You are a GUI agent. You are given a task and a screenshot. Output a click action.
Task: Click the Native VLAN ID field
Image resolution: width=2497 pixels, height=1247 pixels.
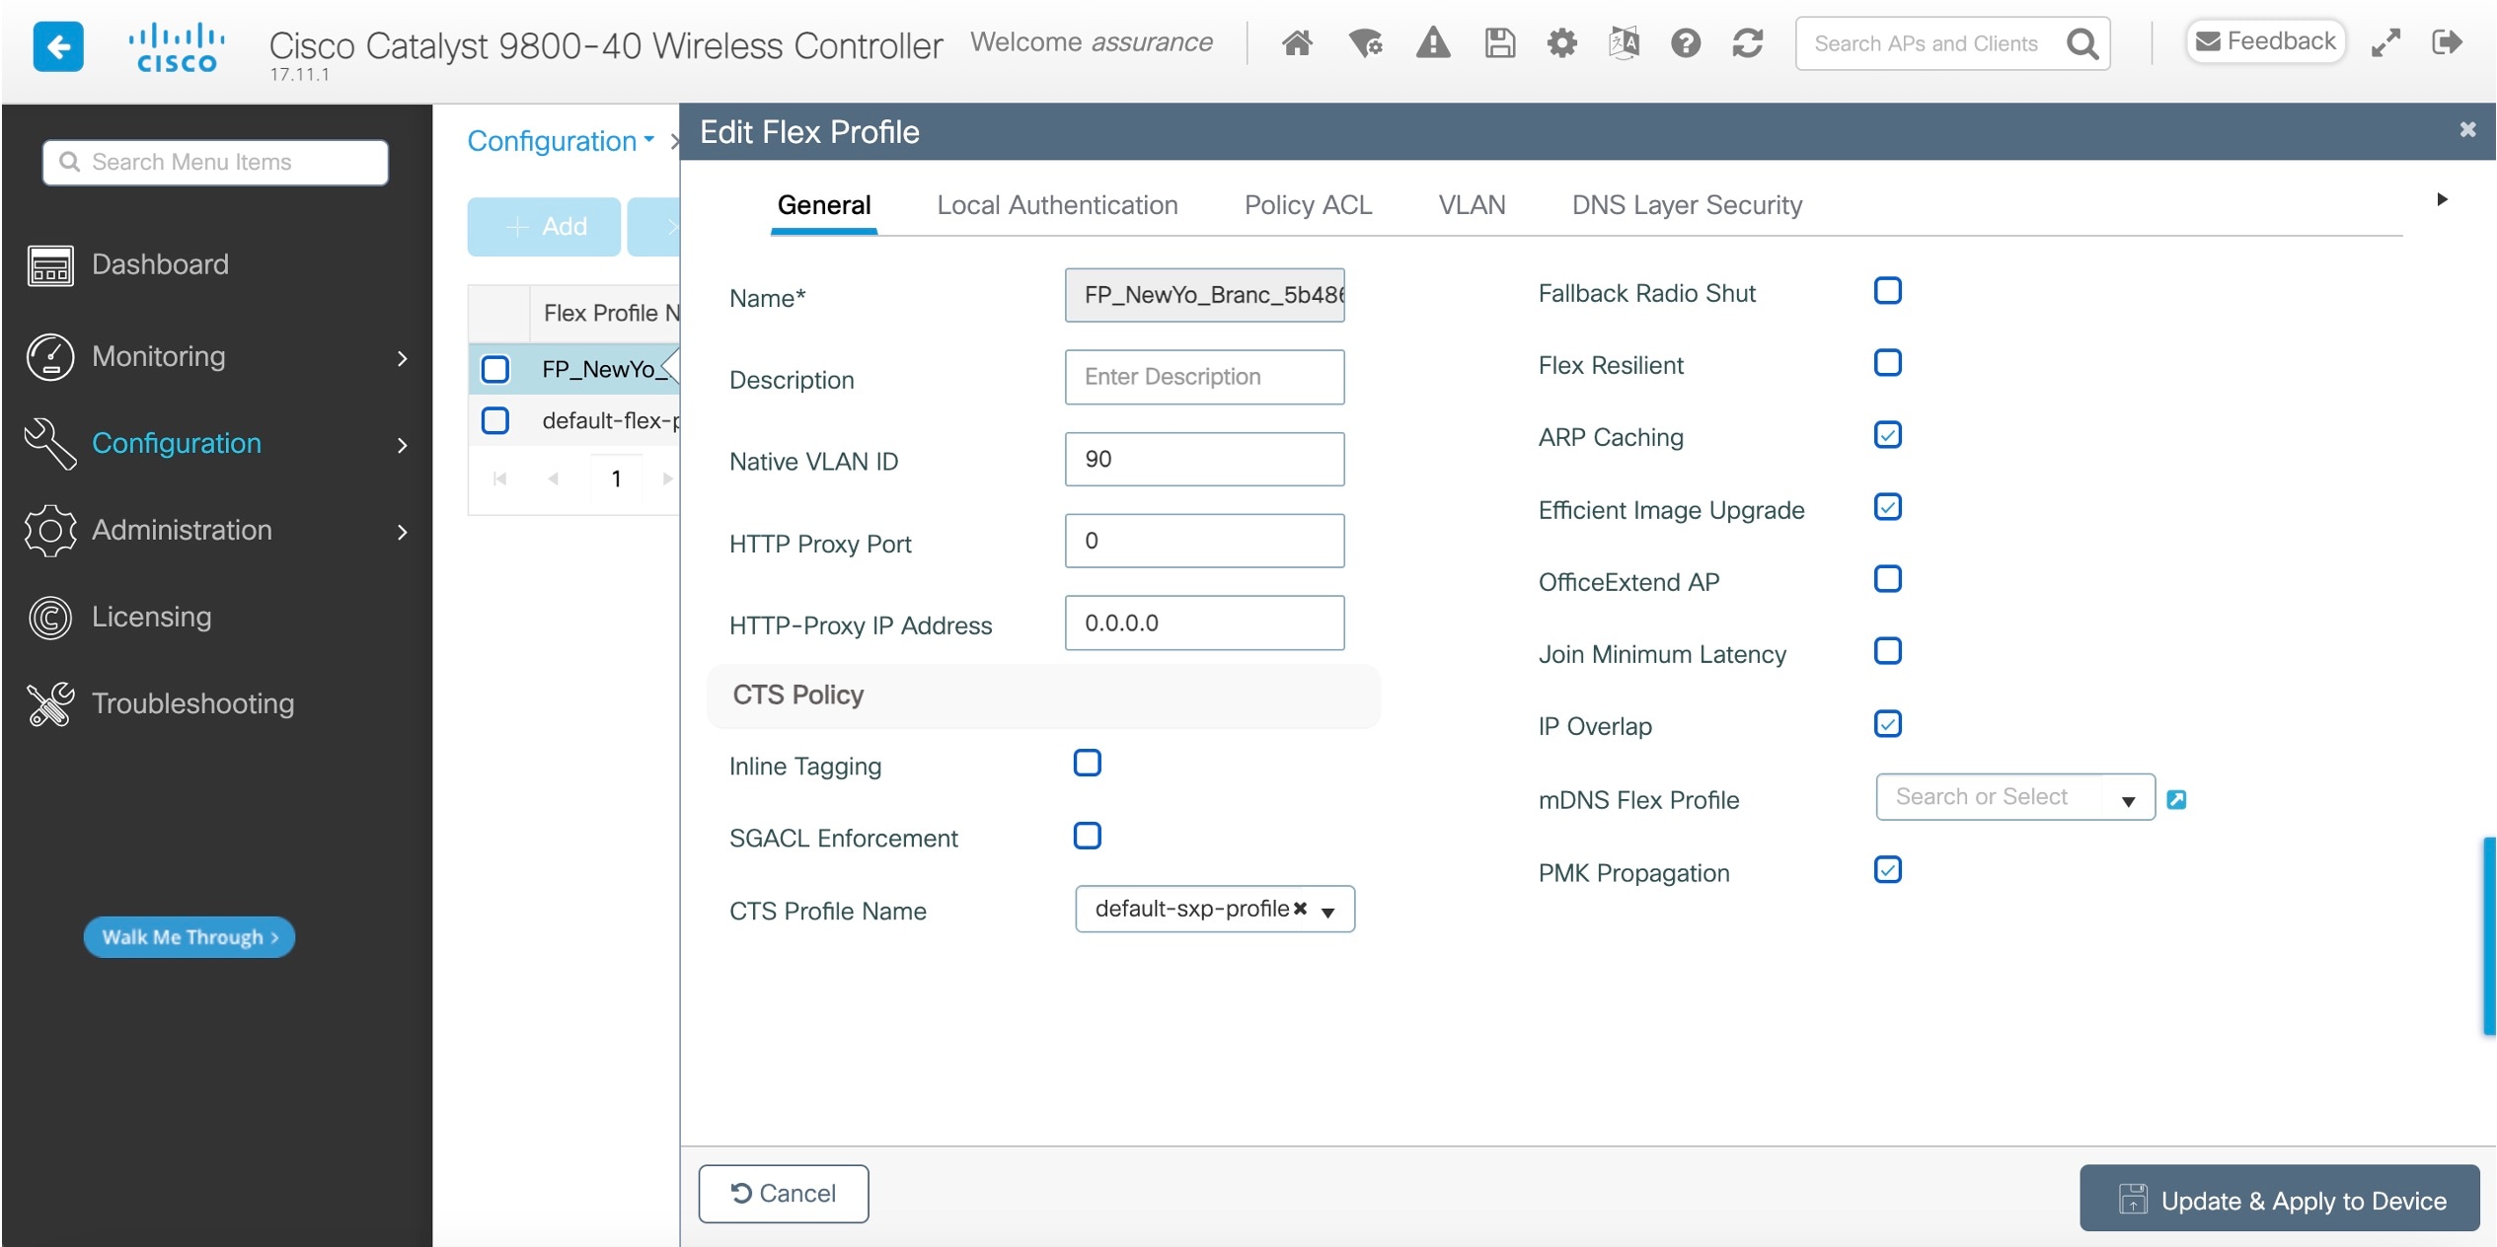(1203, 459)
